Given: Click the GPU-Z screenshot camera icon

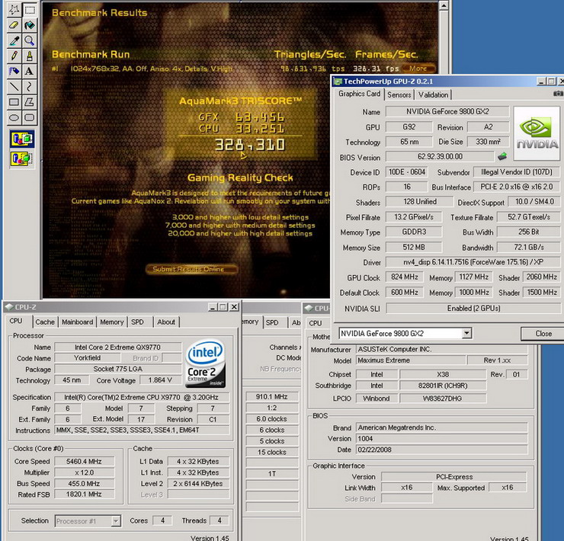Looking at the screenshot, I should click(x=558, y=94).
